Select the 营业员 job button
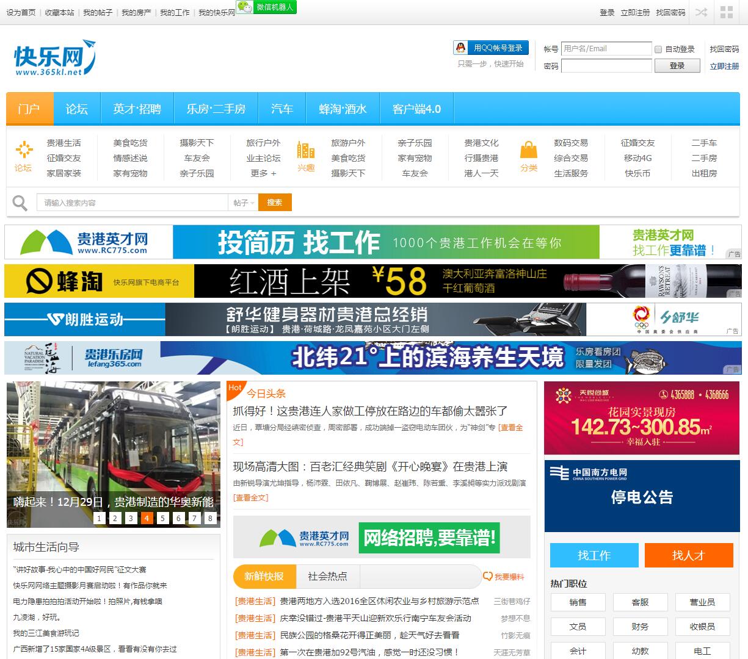The width and height of the screenshot is (748, 659). point(702,602)
